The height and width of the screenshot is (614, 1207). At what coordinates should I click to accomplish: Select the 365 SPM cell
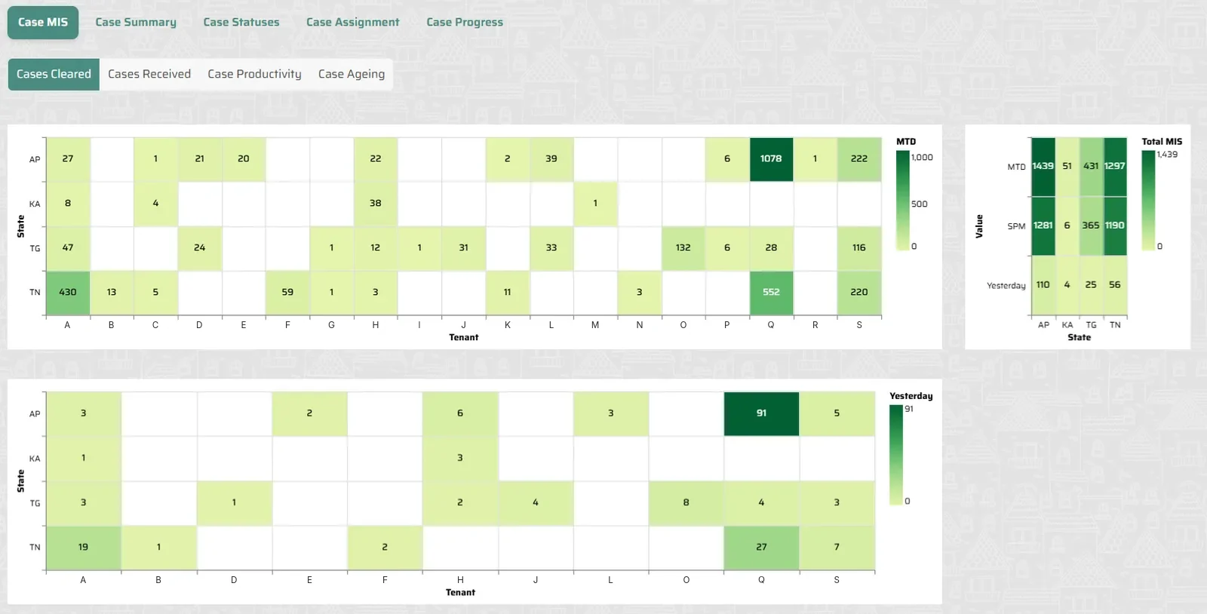1091,226
